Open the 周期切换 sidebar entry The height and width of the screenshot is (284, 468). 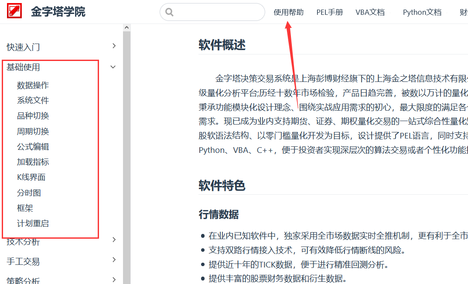pos(33,132)
